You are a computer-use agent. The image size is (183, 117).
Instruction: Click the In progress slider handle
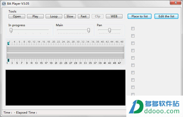11,30
